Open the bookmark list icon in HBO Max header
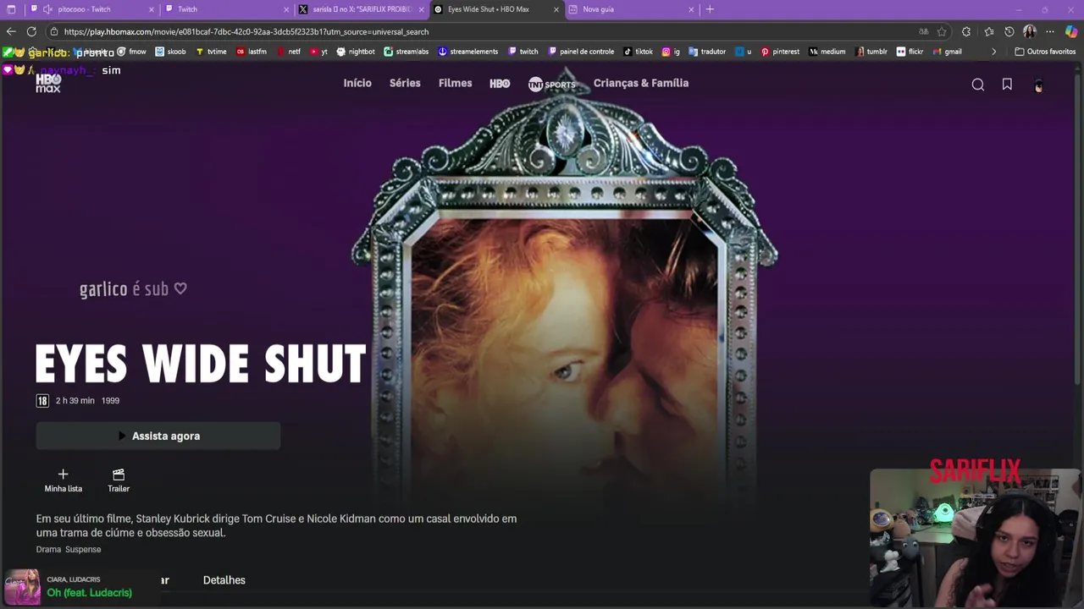The height and width of the screenshot is (609, 1084). [1007, 85]
